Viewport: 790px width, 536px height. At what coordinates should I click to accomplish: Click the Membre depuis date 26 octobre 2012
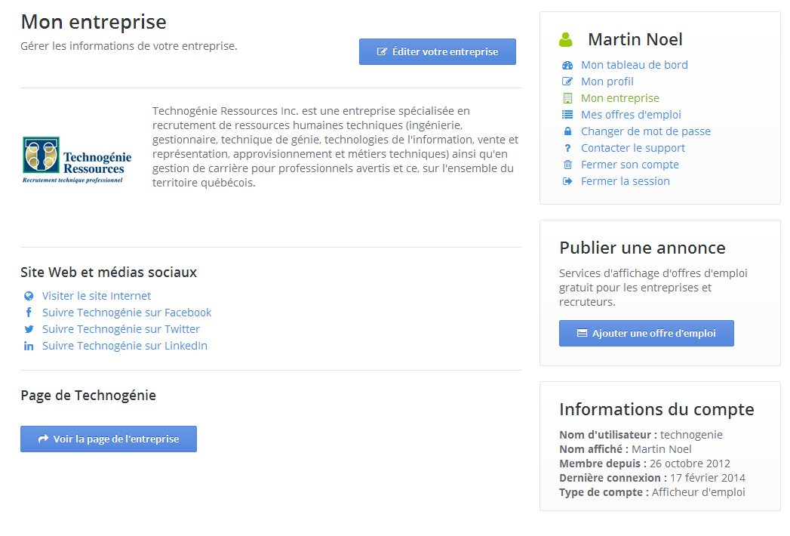point(690,464)
